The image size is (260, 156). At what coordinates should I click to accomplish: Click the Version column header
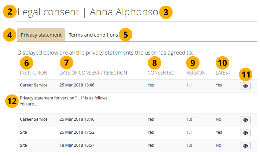196,73
